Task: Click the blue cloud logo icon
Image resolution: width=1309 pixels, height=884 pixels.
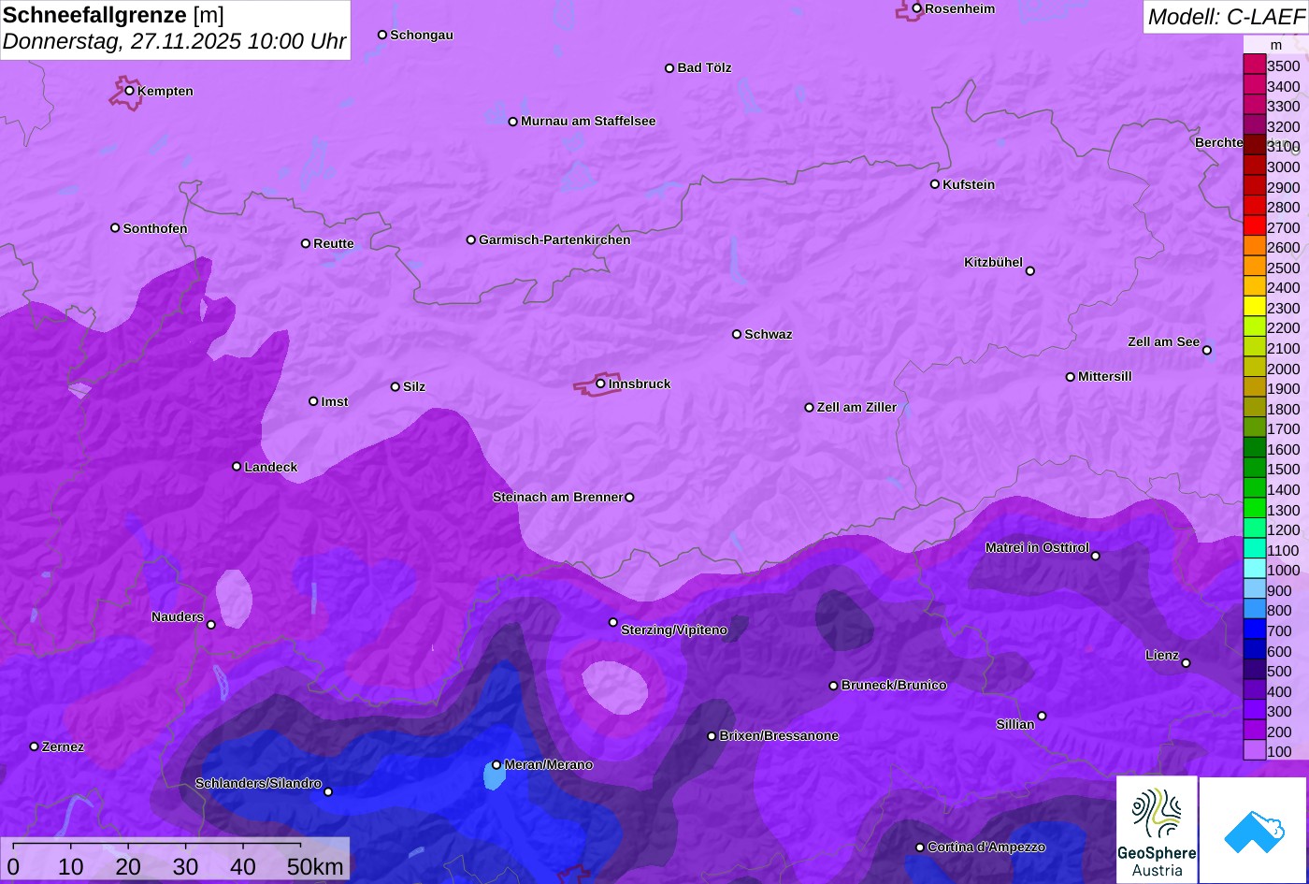Action: (x=1253, y=831)
